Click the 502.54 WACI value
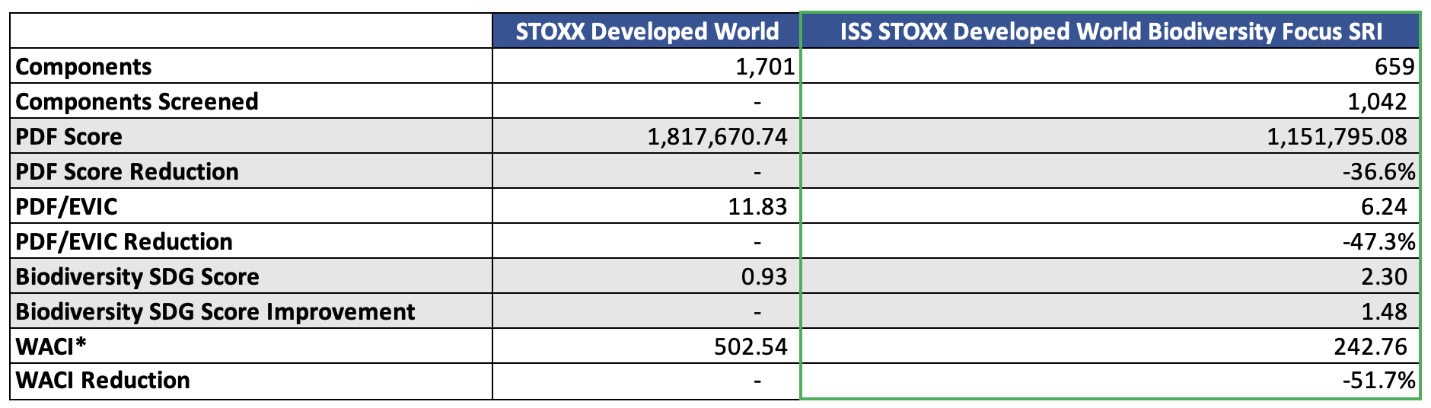 click(x=751, y=347)
